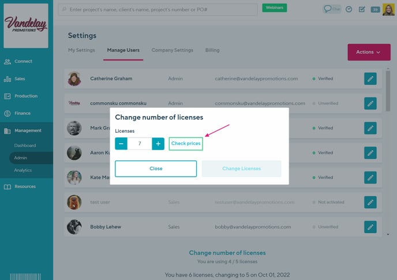The width and height of the screenshot is (397, 280).
Task: Open the Actions dropdown
Action: pyautogui.click(x=368, y=52)
